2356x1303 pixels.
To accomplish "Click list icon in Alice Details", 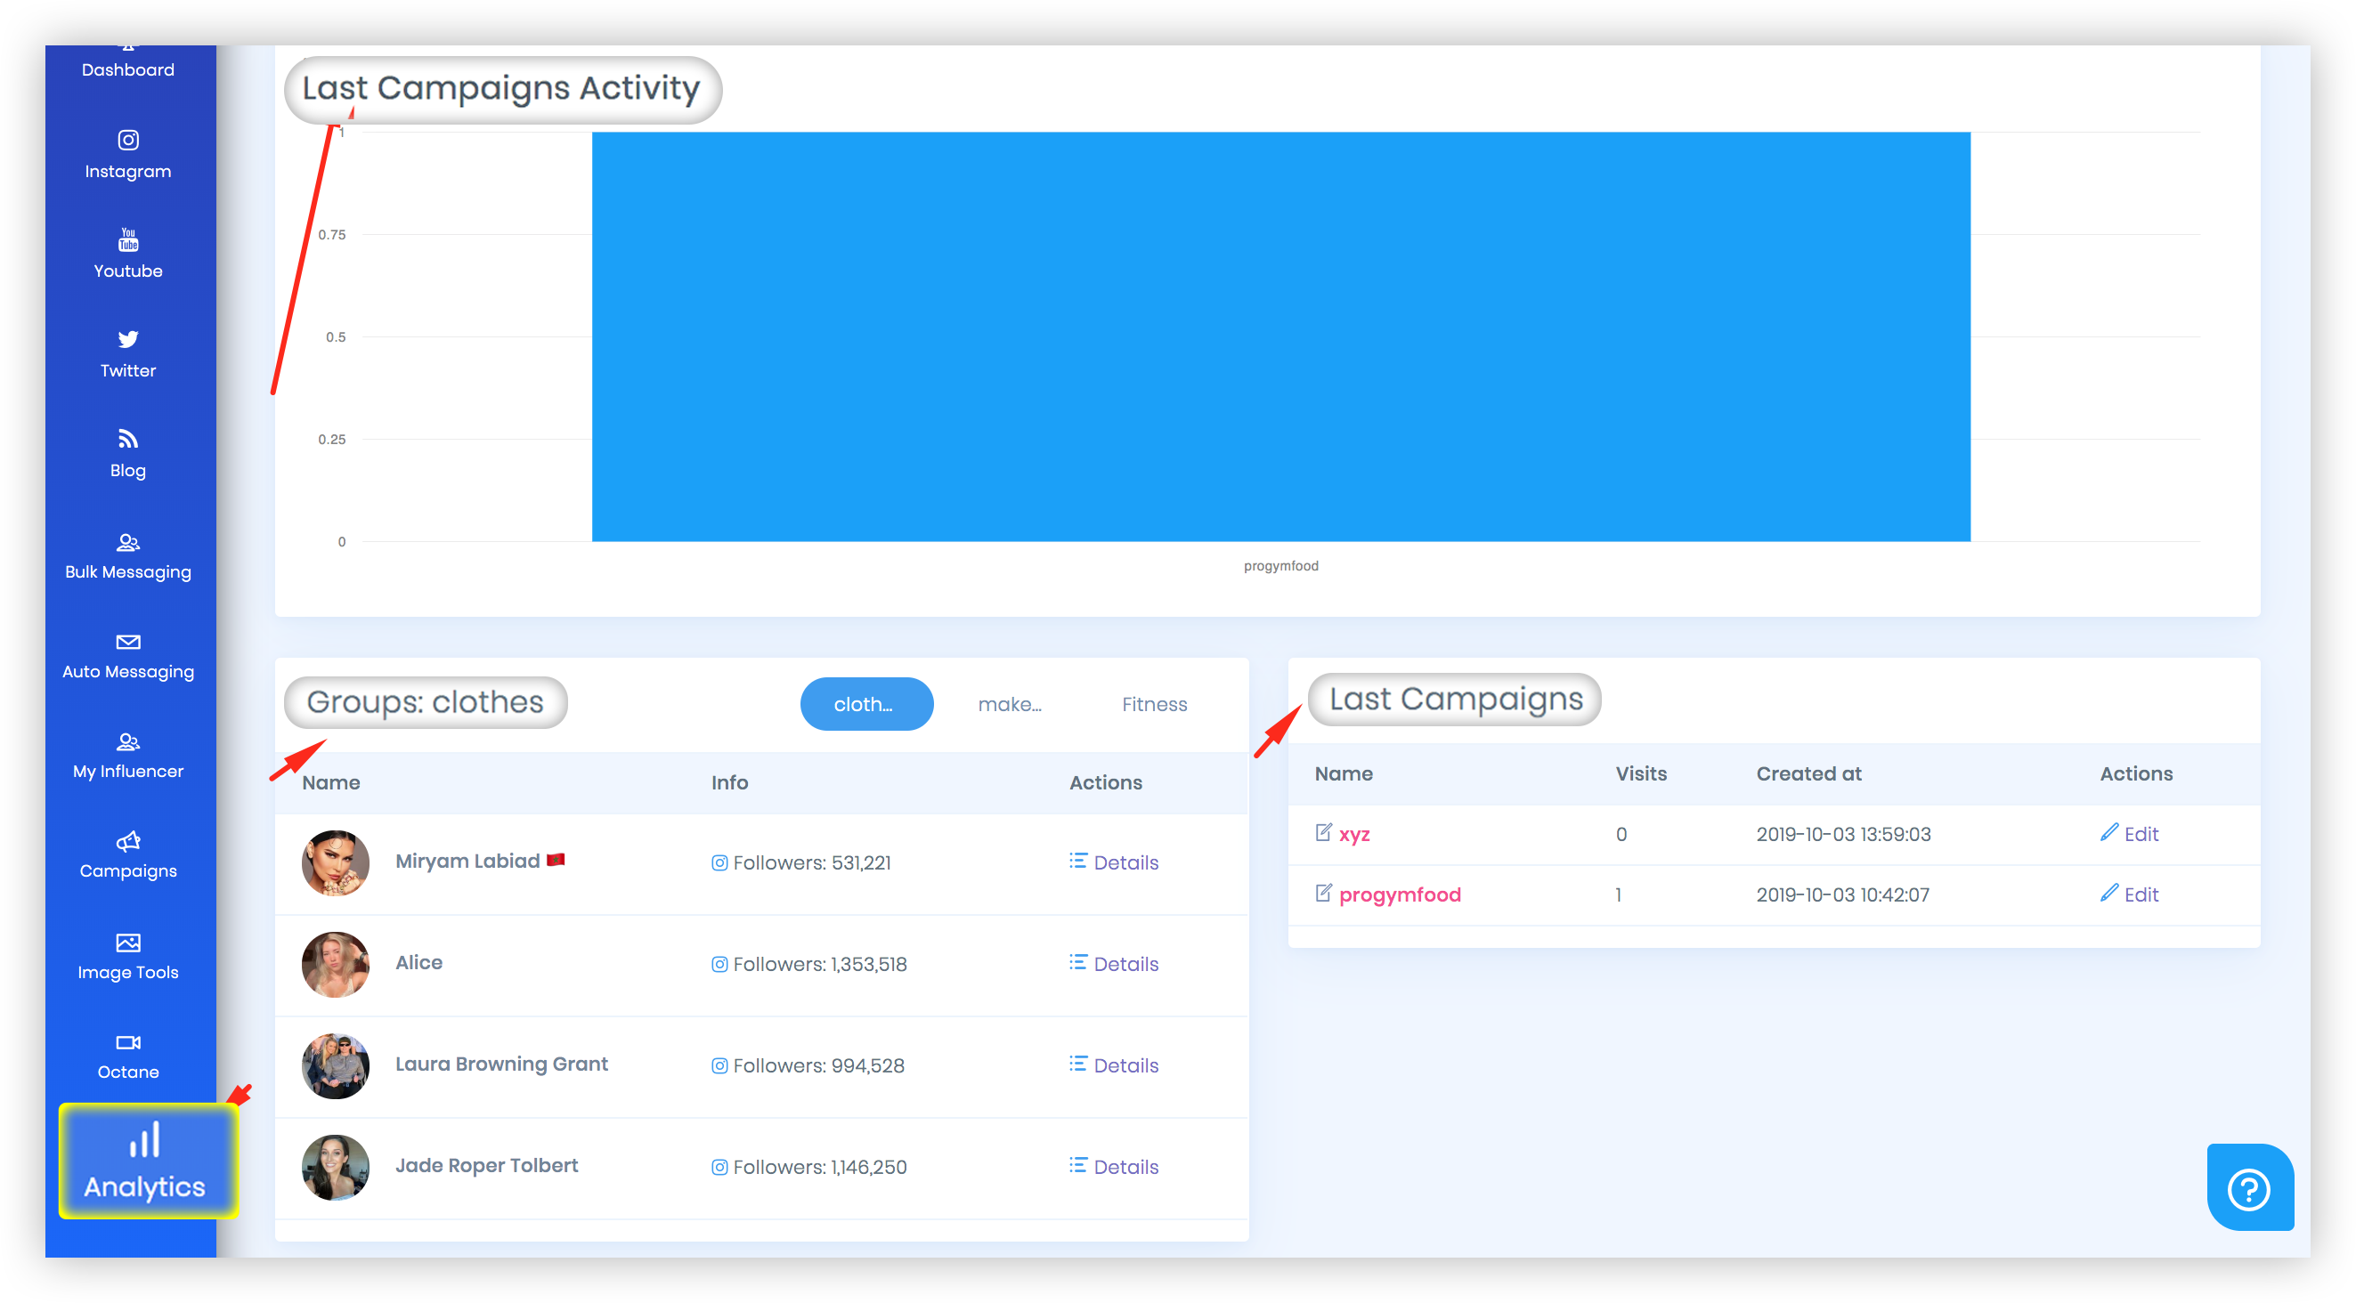I will pos(1077,962).
